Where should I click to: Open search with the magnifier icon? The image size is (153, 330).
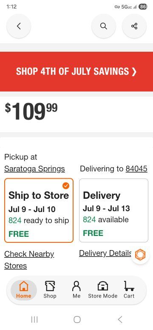coord(104,26)
